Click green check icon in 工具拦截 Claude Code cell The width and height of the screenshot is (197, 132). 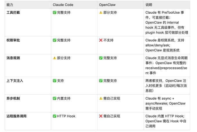point(55,12)
